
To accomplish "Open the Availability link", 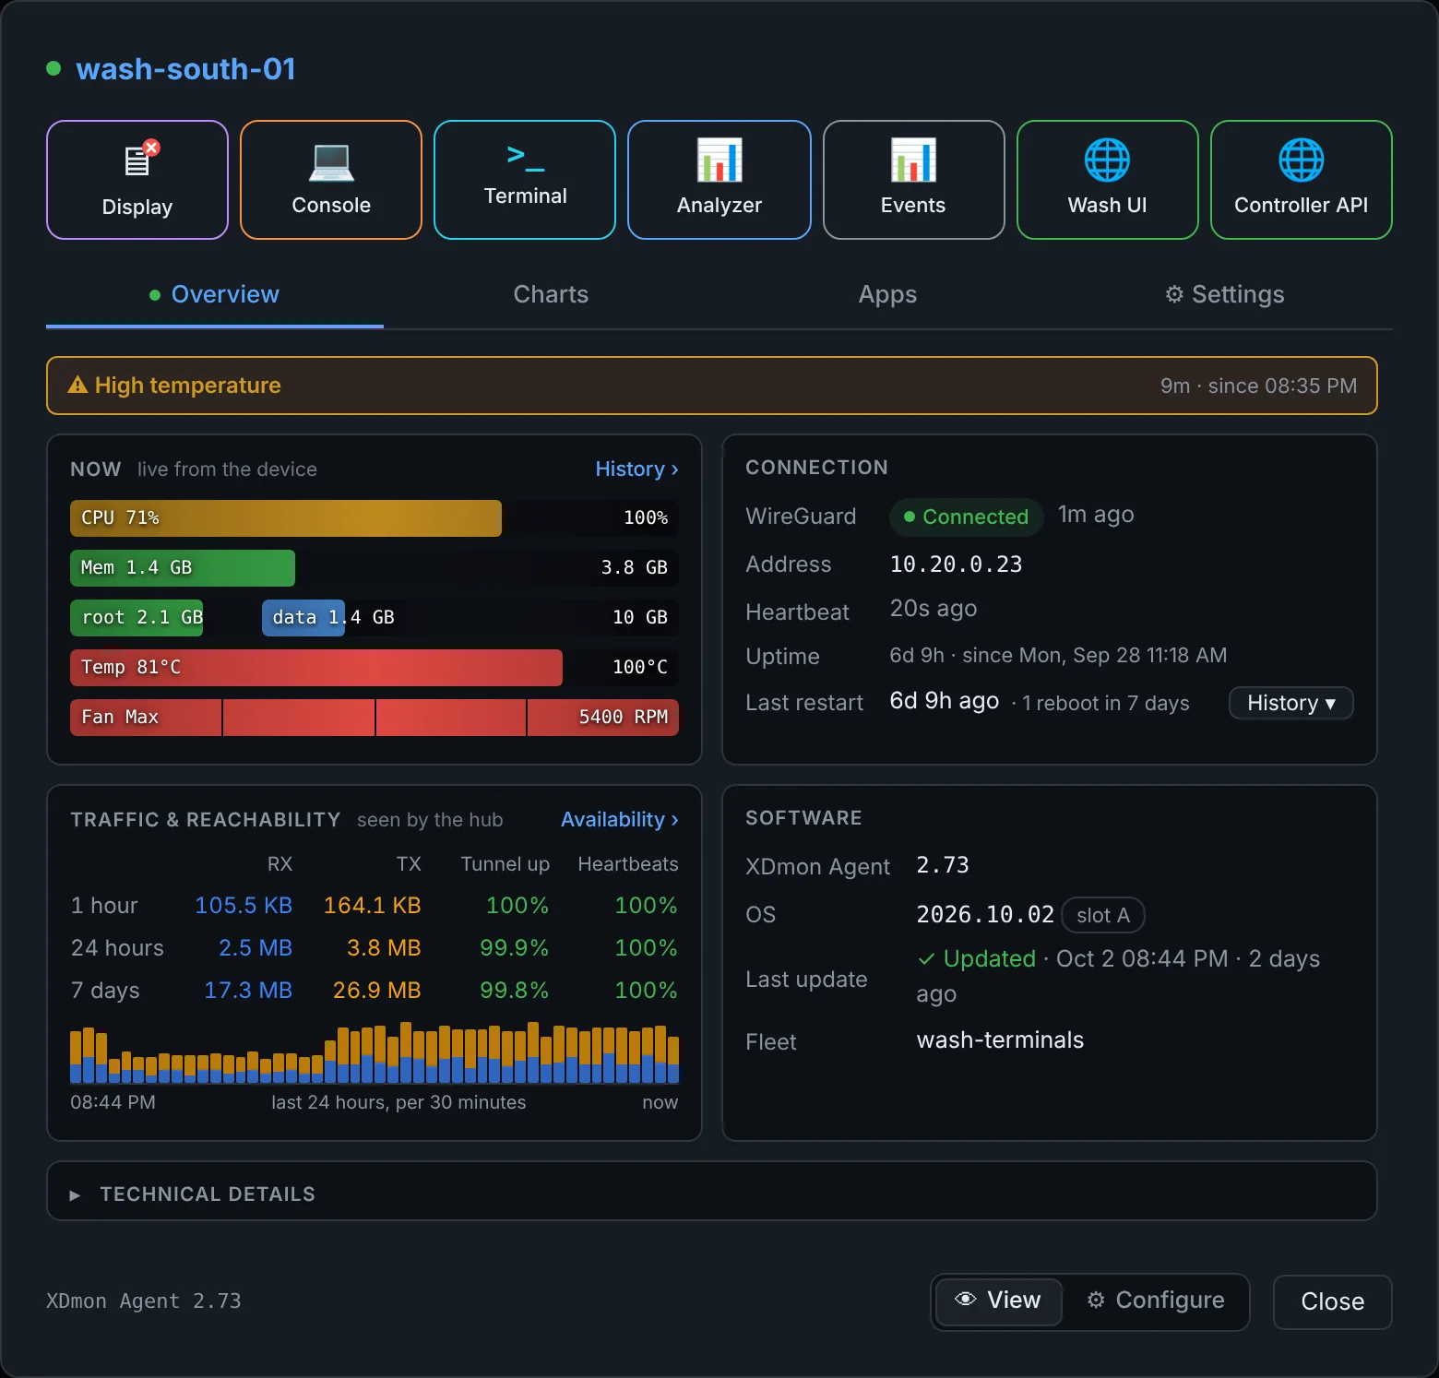I will pyautogui.click(x=620, y=820).
